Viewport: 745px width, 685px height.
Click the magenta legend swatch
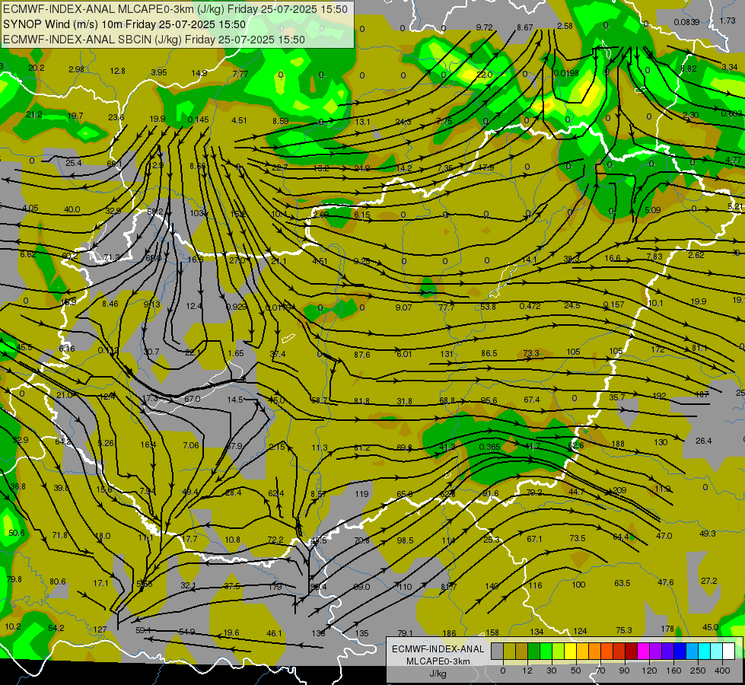pyautogui.click(x=644, y=651)
